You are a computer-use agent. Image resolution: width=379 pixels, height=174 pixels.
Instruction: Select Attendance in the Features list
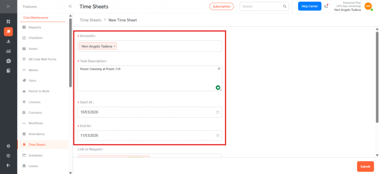click(x=36, y=134)
